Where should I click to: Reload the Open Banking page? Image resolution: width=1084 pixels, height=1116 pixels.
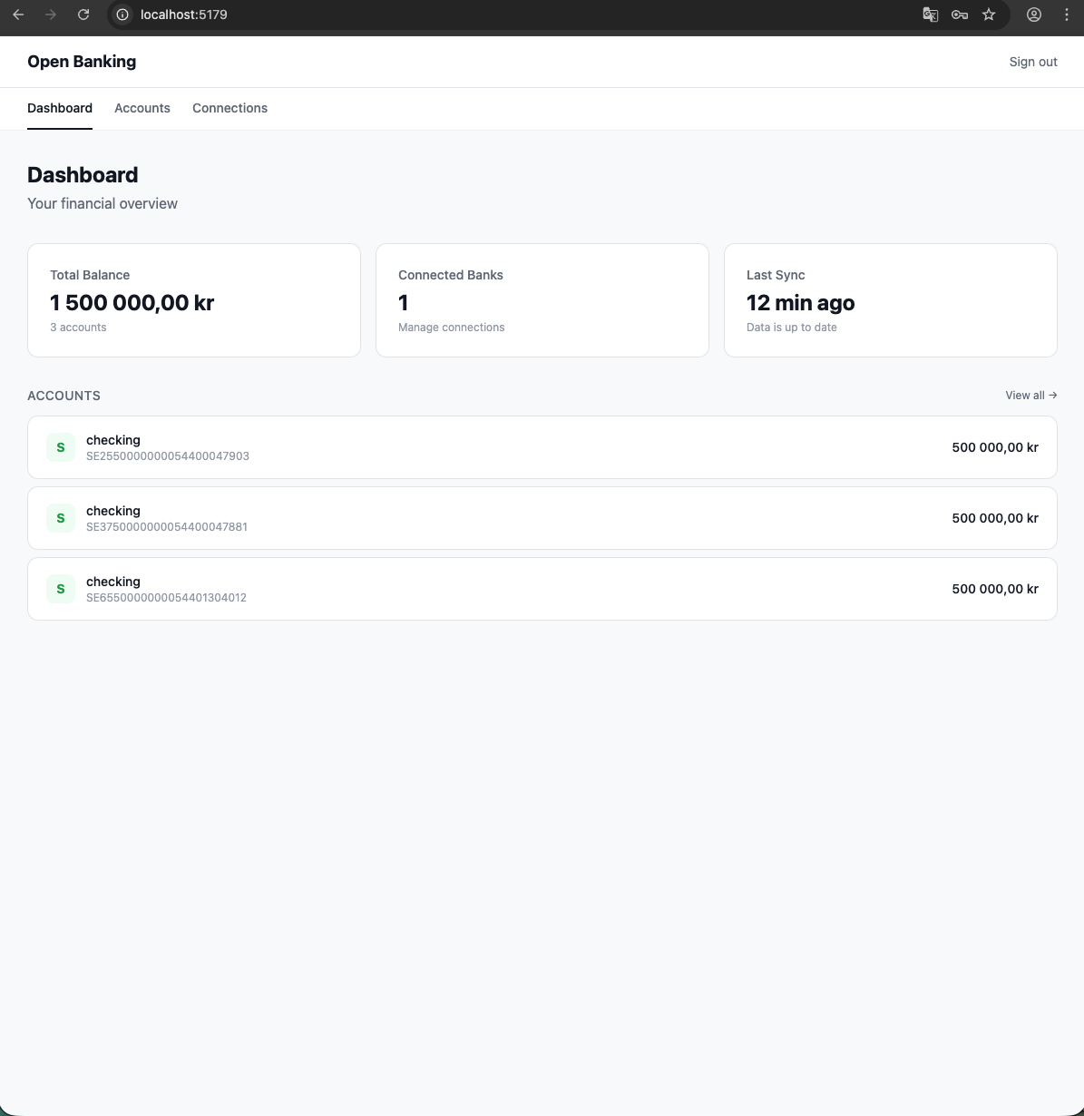click(x=83, y=15)
